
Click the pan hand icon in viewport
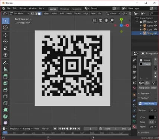(106, 20)
